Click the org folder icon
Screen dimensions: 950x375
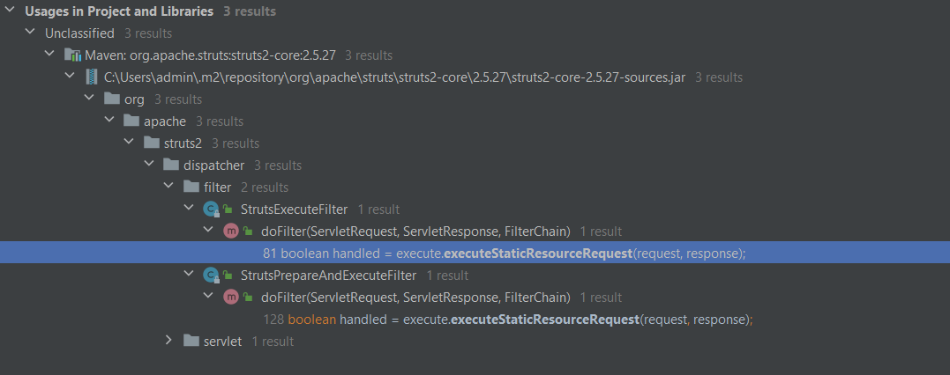(111, 99)
